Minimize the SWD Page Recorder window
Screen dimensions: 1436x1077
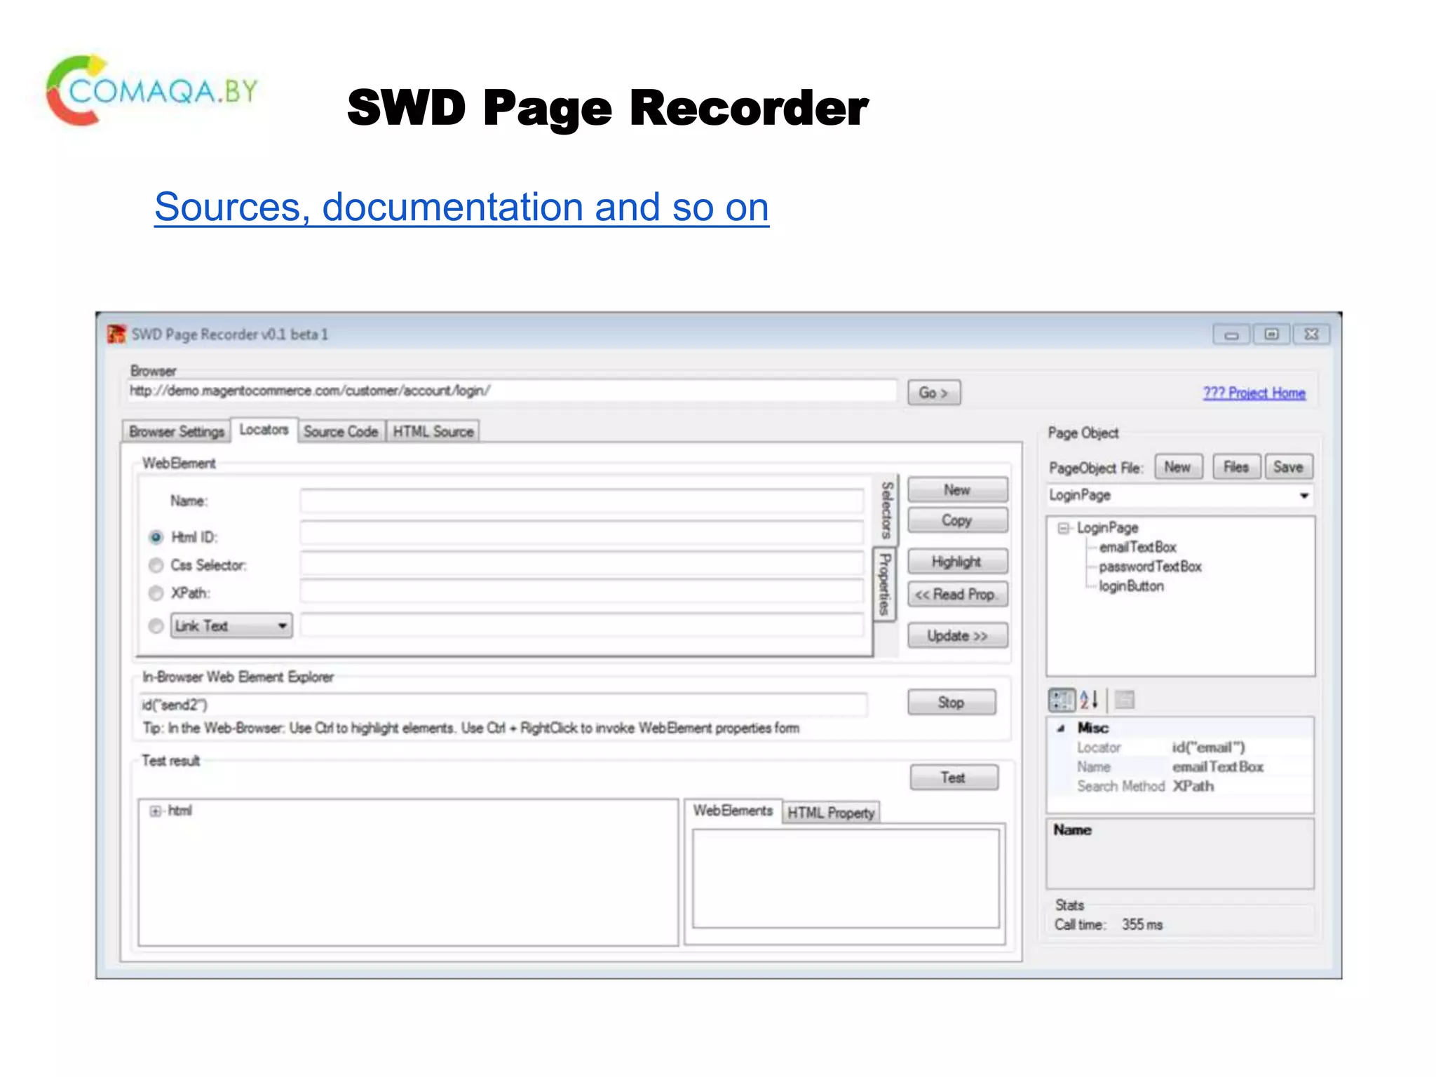[x=1231, y=334]
